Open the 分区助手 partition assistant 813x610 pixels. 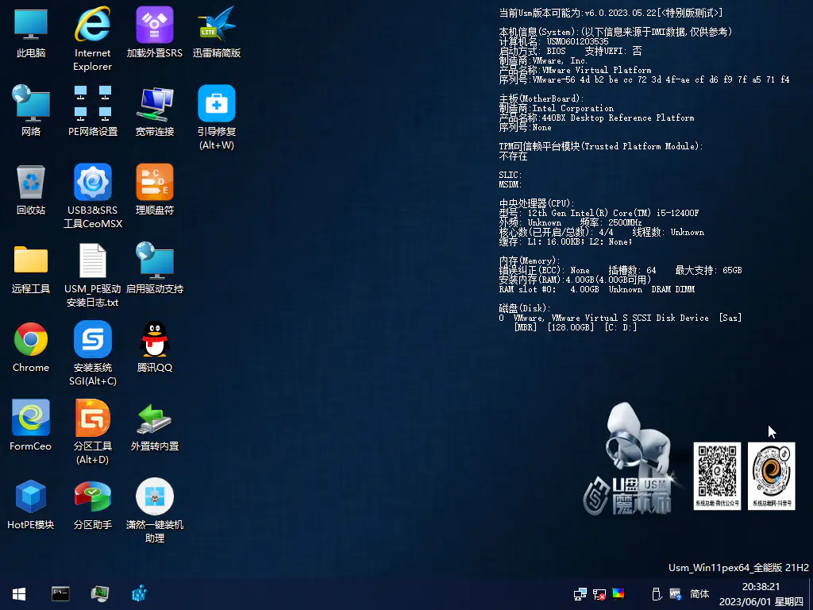tap(93, 497)
